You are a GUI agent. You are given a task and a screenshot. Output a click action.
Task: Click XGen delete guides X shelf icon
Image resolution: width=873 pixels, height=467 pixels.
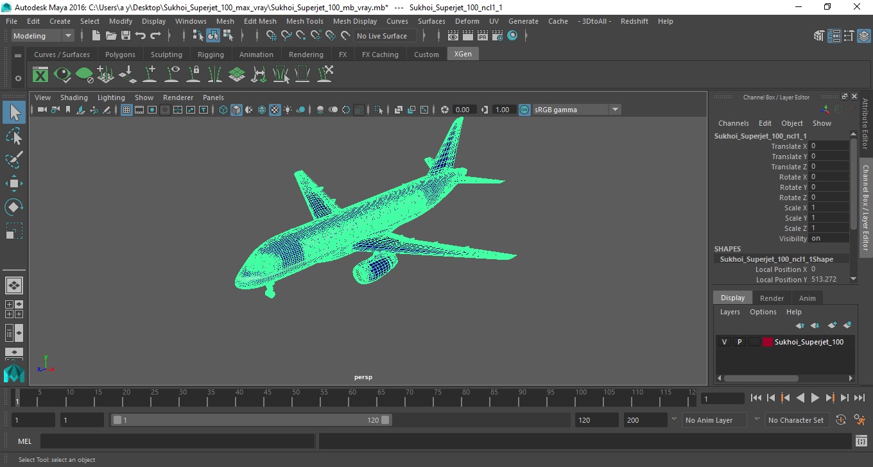pos(325,74)
